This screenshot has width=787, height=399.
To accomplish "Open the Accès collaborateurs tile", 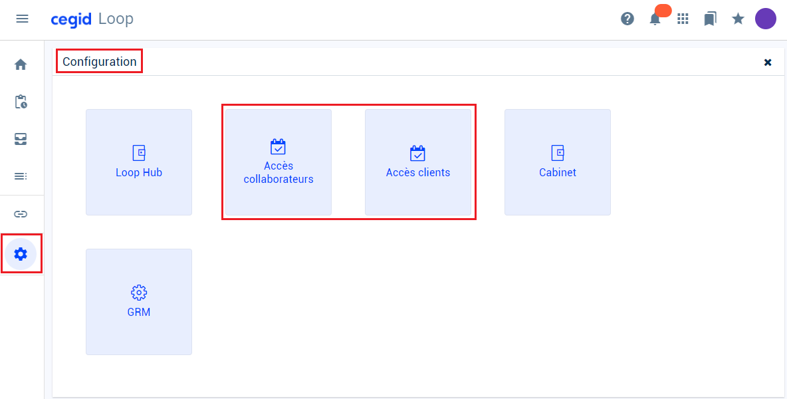I will (279, 162).
